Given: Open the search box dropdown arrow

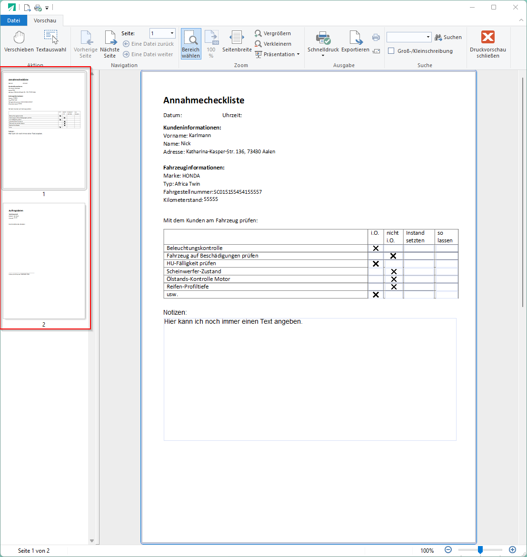Looking at the screenshot, I should 428,37.
